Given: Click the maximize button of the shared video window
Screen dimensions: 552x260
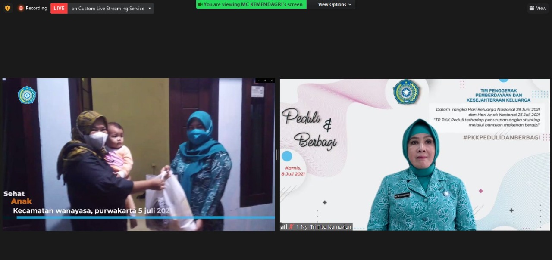Looking at the screenshot, I should click(x=265, y=80).
